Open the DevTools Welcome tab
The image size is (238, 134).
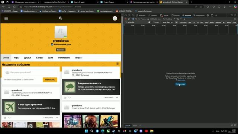(141, 15)
